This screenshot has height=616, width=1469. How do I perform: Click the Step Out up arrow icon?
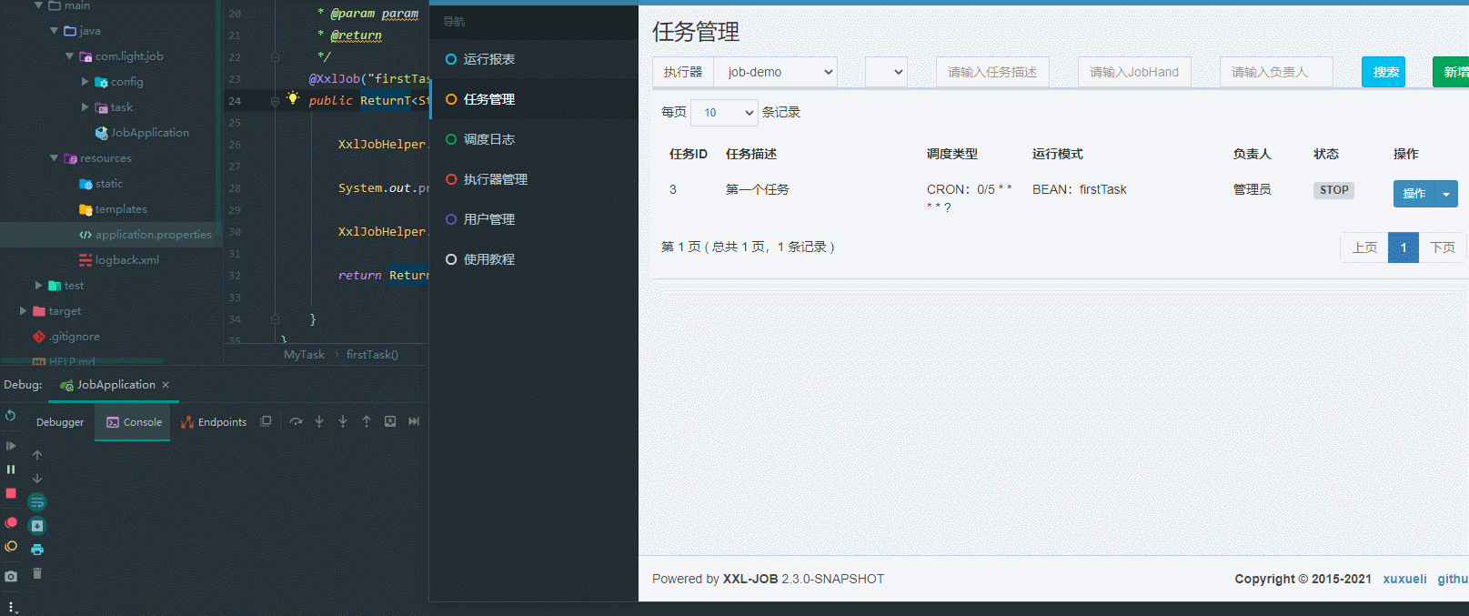click(367, 421)
